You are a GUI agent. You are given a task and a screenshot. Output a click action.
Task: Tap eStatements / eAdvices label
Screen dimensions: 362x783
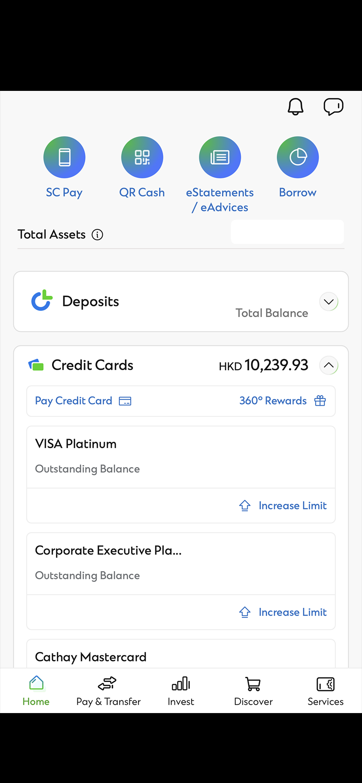(x=220, y=200)
